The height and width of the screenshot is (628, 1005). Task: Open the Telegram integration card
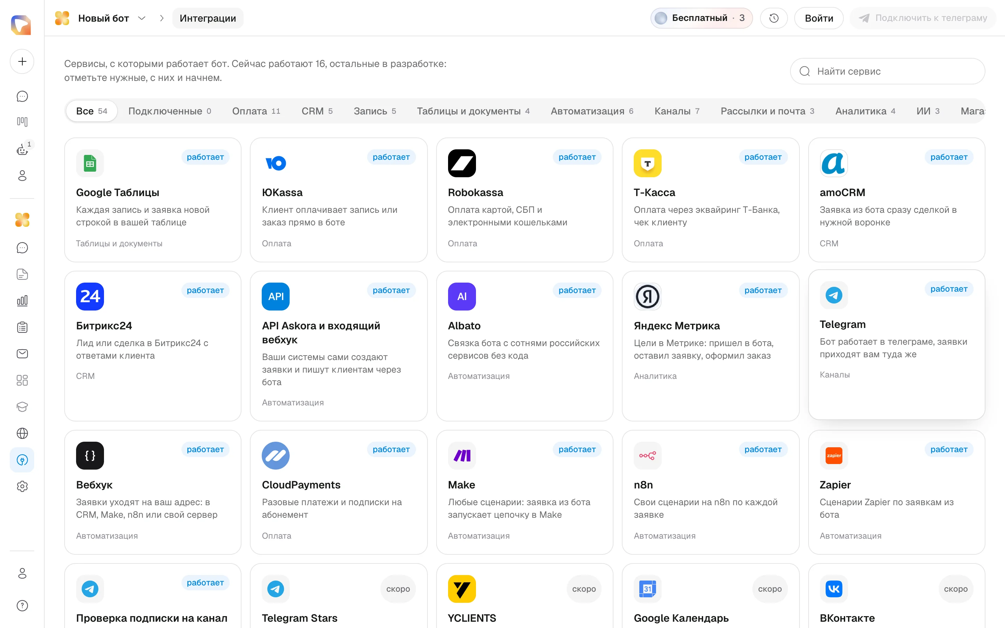[x=896, y=345]
